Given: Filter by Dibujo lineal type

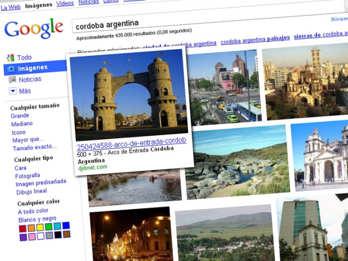Looking at the screenshot, I should (x=32, y=191).
